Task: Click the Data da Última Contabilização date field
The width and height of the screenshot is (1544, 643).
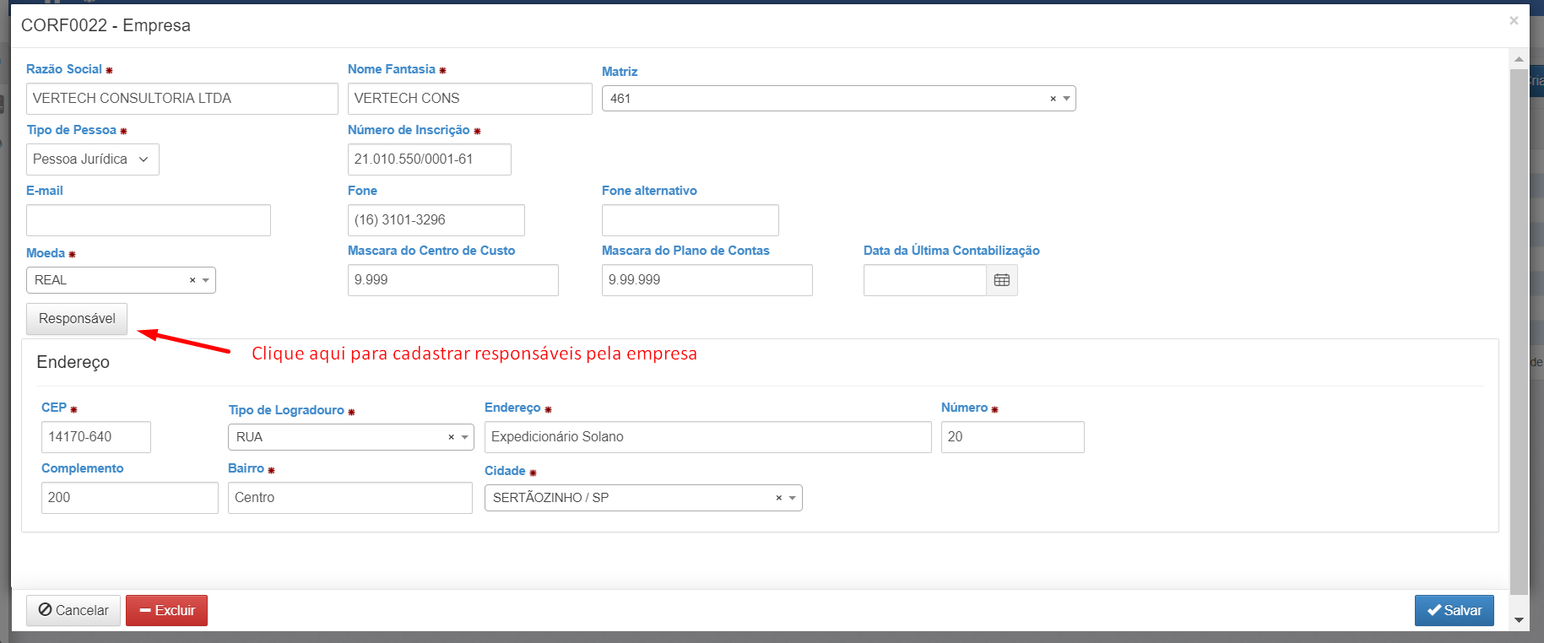Action: coord(925,280)
